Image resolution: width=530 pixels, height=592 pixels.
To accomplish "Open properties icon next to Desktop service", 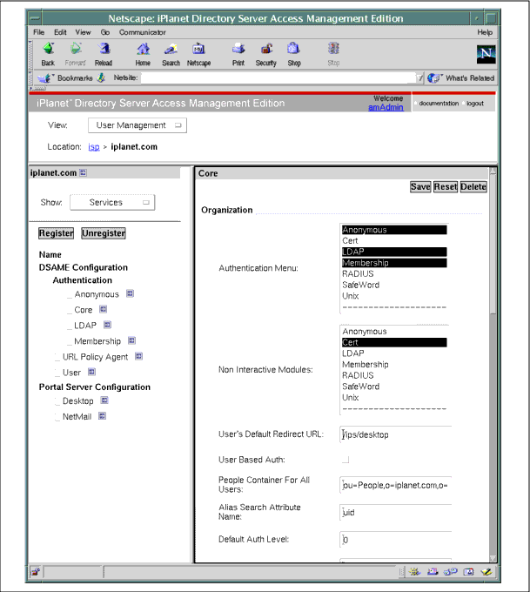I will coord(104,400).
